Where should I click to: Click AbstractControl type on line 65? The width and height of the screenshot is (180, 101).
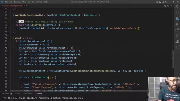(70, 15)
